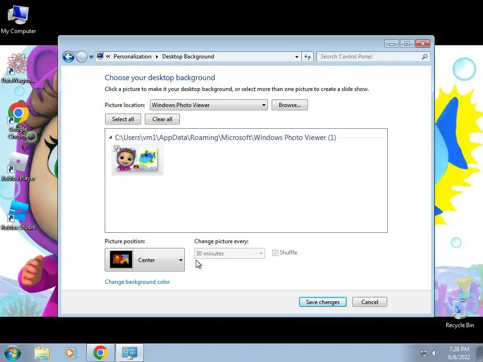Open the recent pages dropdown arrow
Image resolution: width=483 pixels, height=362 pixels.
point(91,57)
